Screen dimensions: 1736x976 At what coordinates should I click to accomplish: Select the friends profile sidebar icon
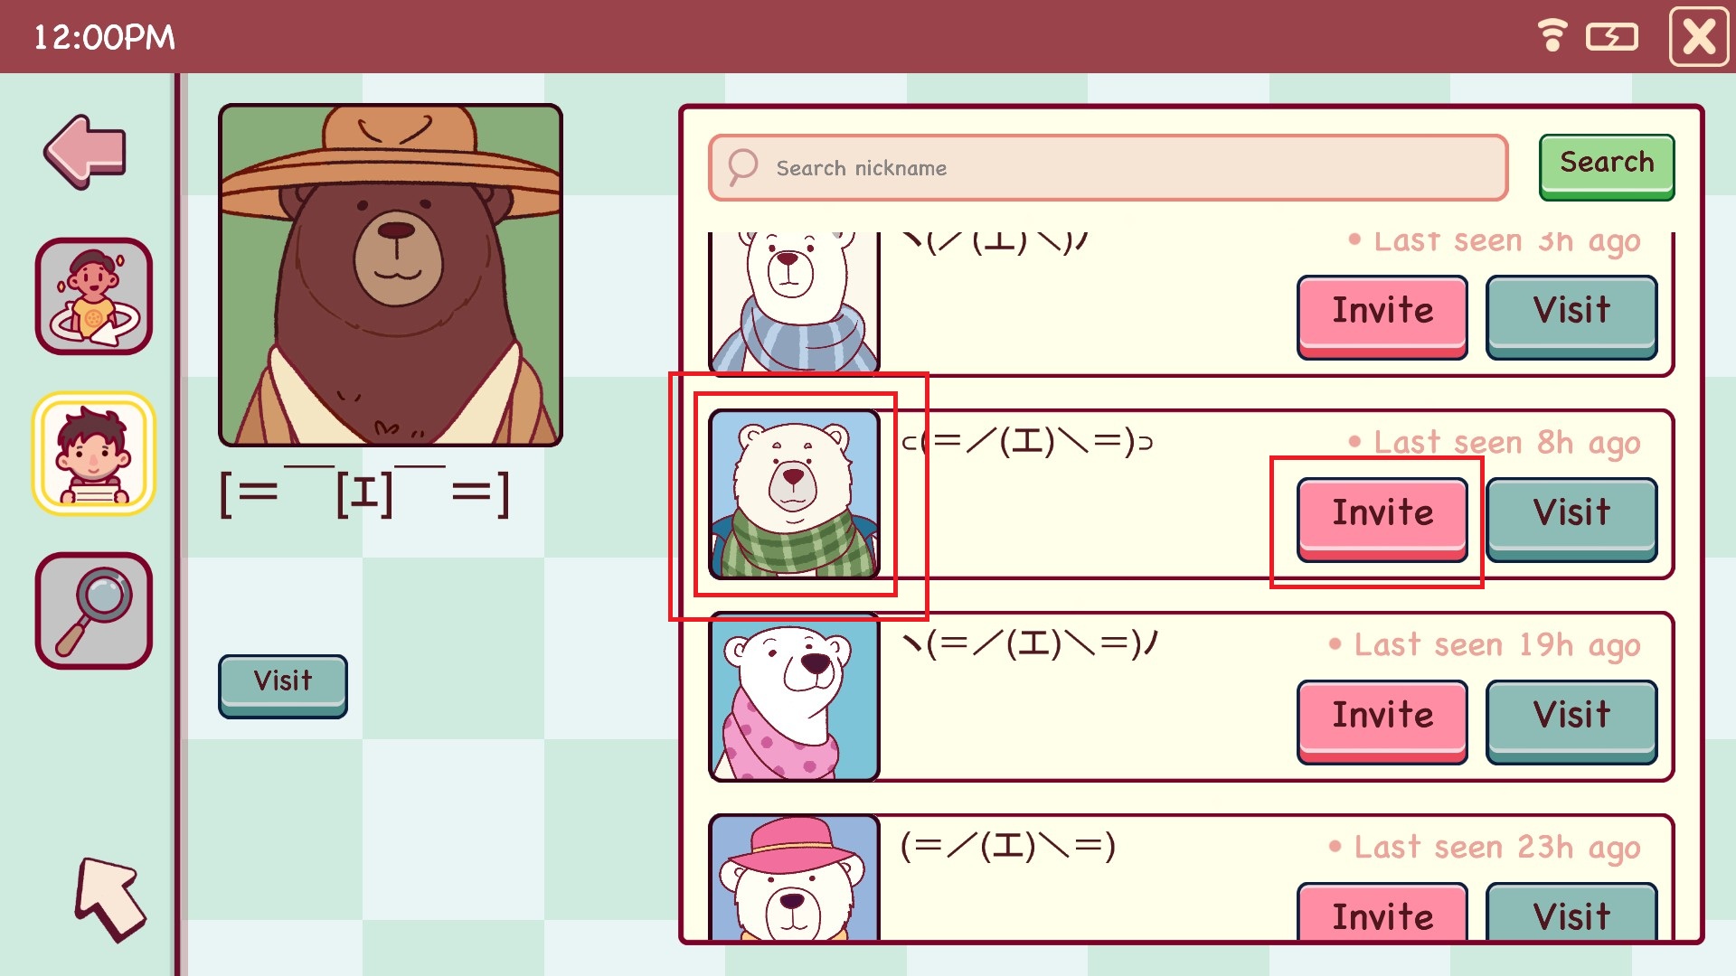[94, 454]
